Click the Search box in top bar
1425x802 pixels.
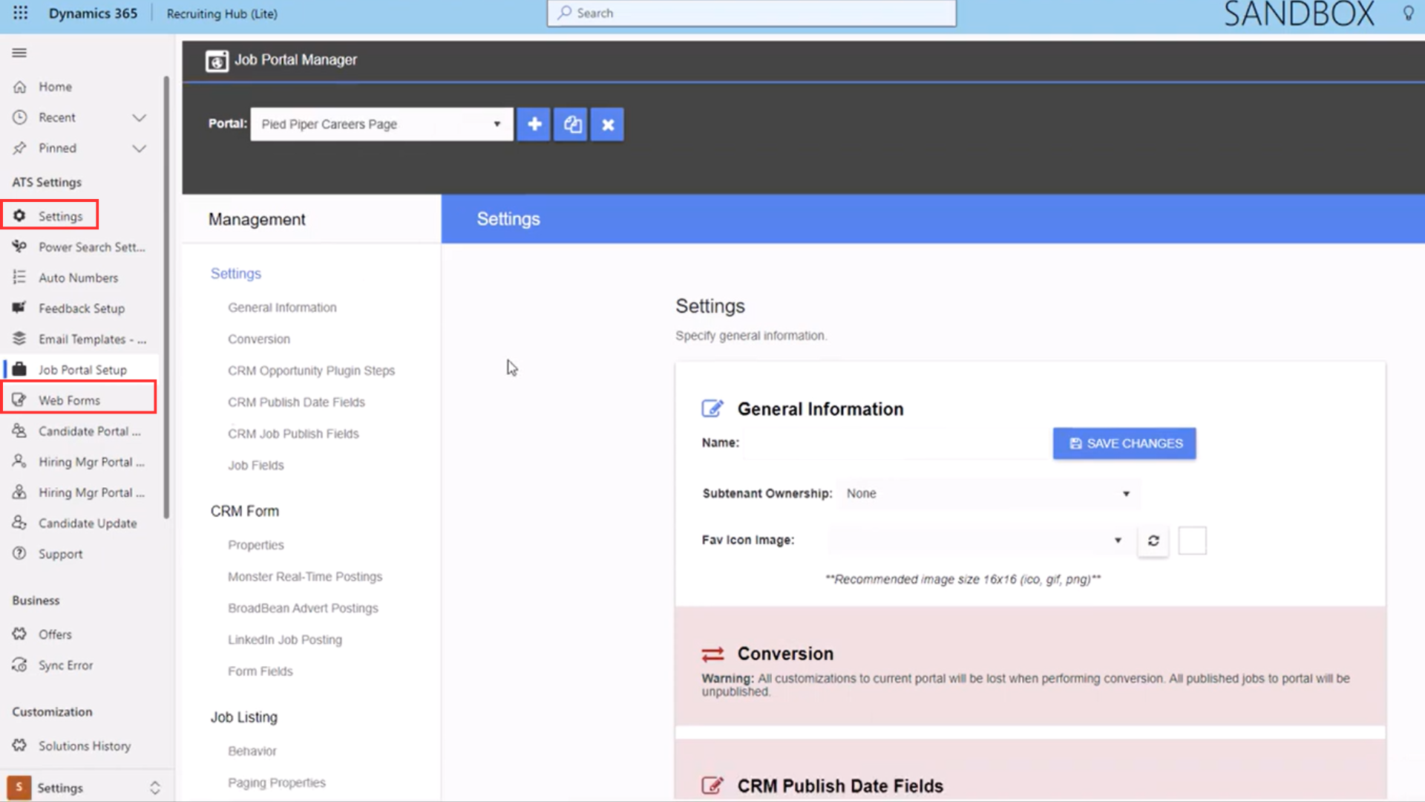tap(751, 13)
